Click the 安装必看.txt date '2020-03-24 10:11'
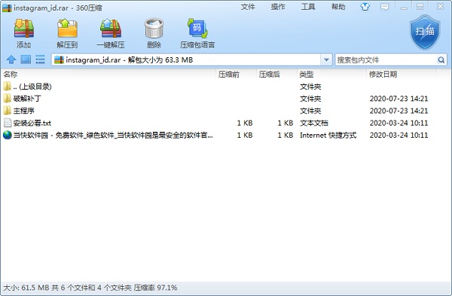This screenshot has width=452, height=296. (399, 123)
